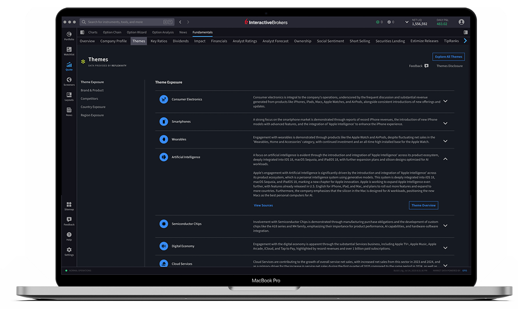The image size is (524, 312).
Task: Open Portfolio in the left sidebar
Action: [69, 36]
